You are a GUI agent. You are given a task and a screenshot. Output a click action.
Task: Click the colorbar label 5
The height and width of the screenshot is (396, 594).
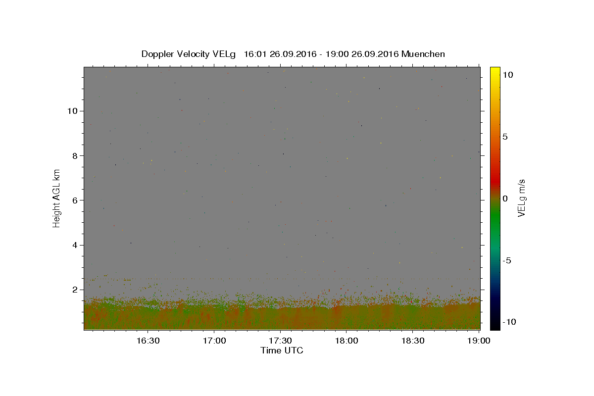[505, 137]
